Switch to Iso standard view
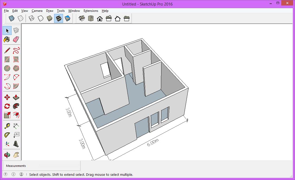The height and width of the screenshot is (180, 295). tap(82, 18)
